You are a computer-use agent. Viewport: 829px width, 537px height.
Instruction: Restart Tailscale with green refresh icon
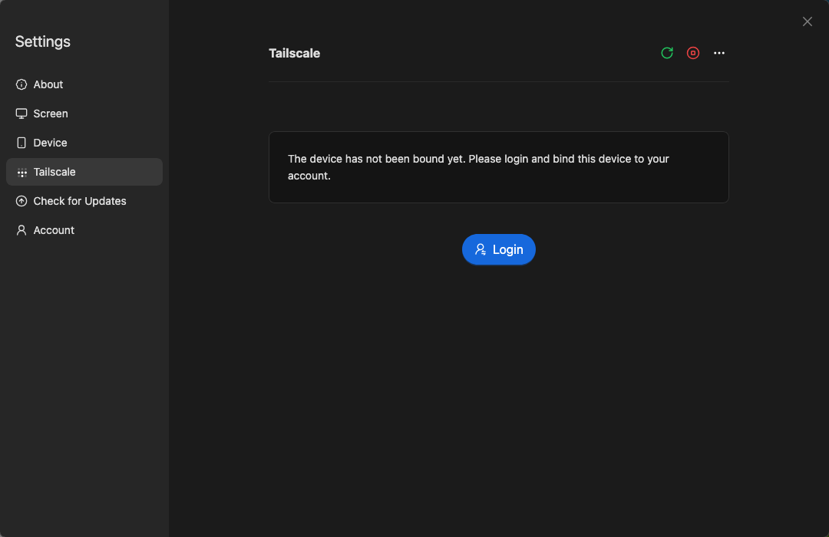[x=667, y=53]
